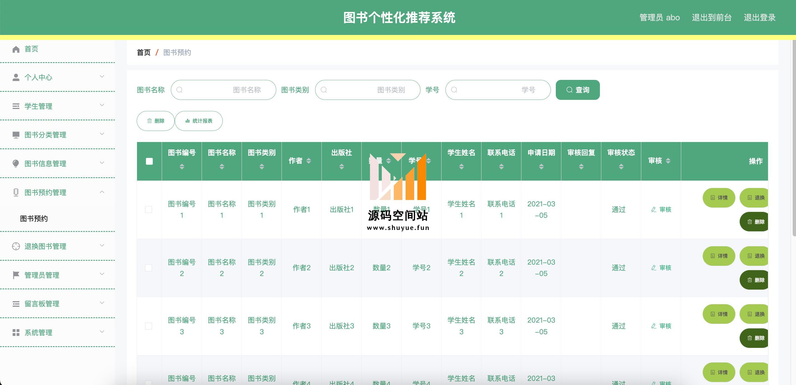Click the target icon beside 退换图书管理
This screenshot has height=385, width=796.
[16, 246]
